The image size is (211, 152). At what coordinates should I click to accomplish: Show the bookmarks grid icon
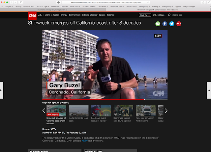[x=2, y=7]
